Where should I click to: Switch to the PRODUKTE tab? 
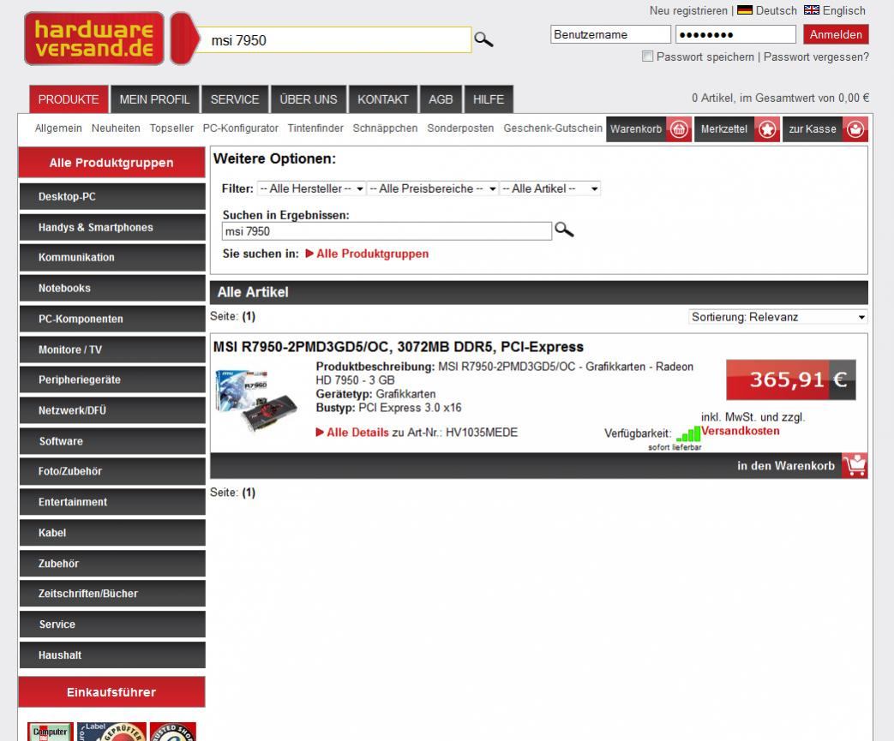tap(69, 99)
